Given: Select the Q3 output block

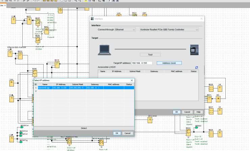Looking at the screenshot, I should click(x=150, y=119).
